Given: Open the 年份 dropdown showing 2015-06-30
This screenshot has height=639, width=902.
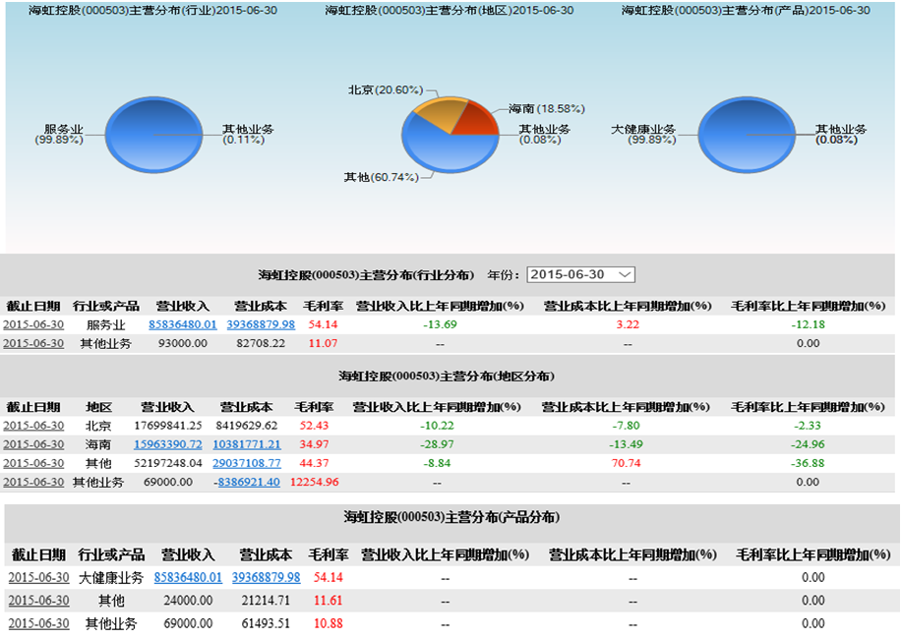Looking at the screenshot, I should [580, 274].
